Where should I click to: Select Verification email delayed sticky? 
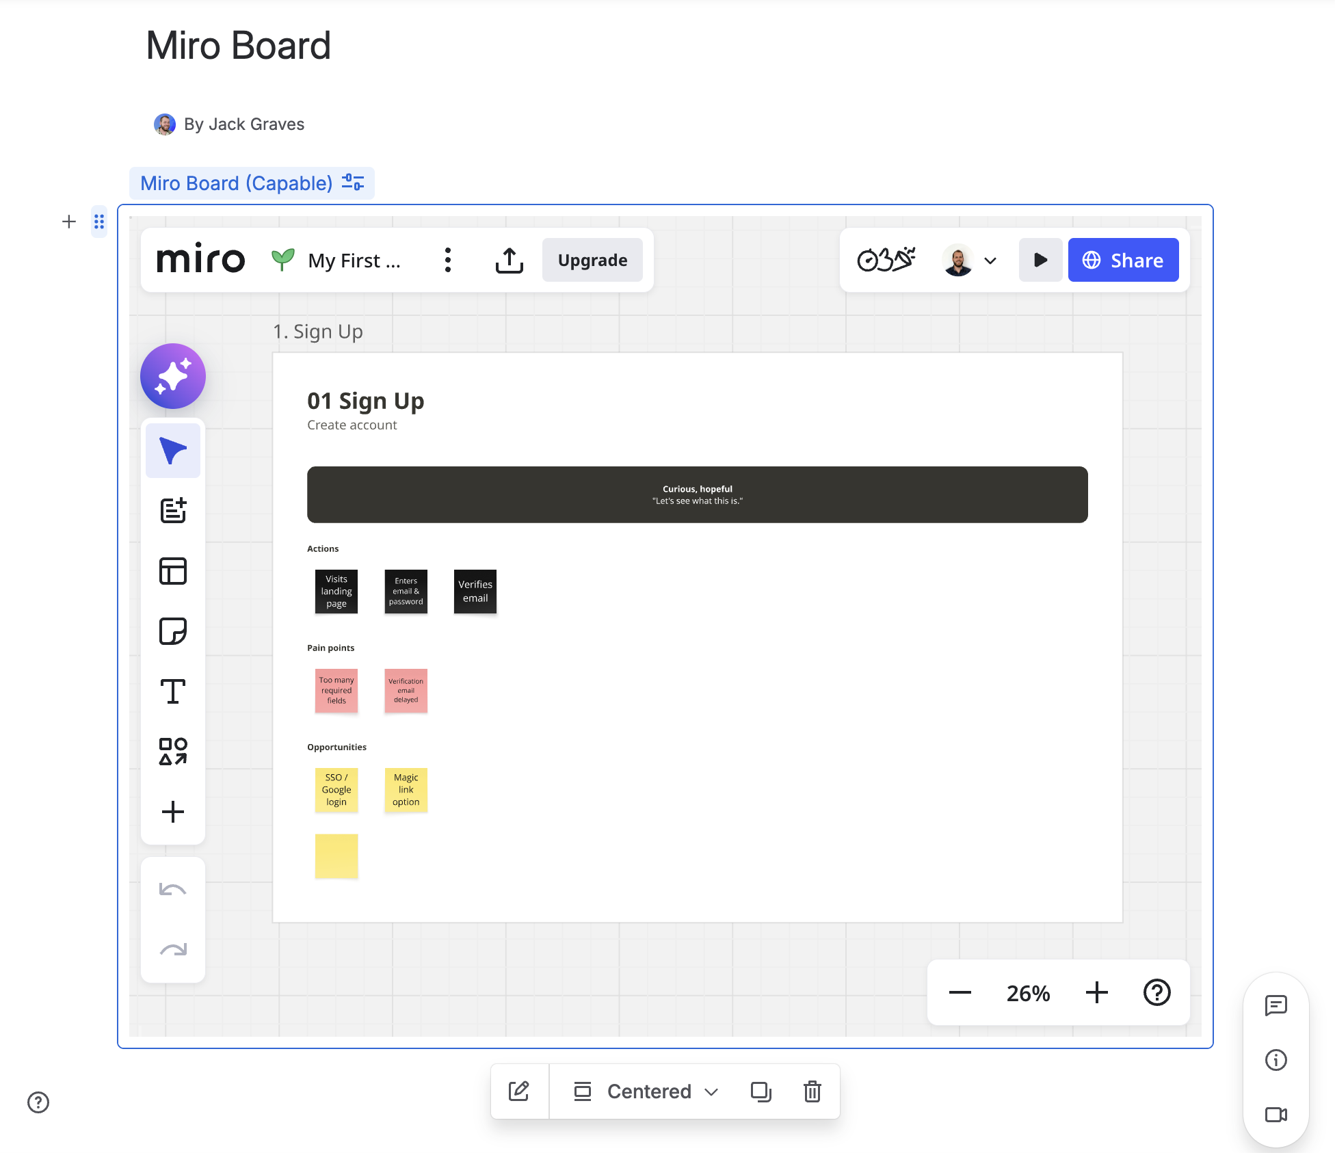(406, 691)
